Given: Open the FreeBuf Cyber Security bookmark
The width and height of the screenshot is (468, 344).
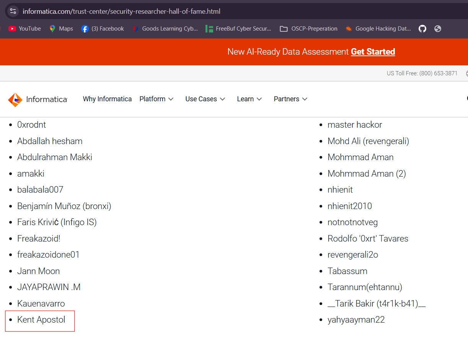Looking at the screenshot, I should (238, 29).
